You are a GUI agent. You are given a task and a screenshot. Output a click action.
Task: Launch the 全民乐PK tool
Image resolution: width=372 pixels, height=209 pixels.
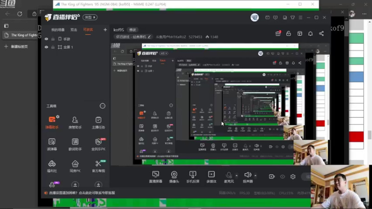pyautogui.click(x=98, y=144)
